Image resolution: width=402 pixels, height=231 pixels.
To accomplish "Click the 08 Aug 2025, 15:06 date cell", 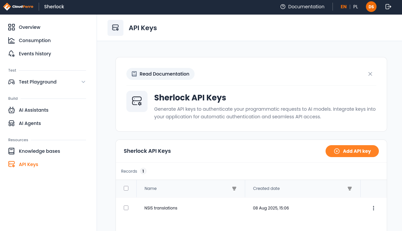I will [271, 208].
